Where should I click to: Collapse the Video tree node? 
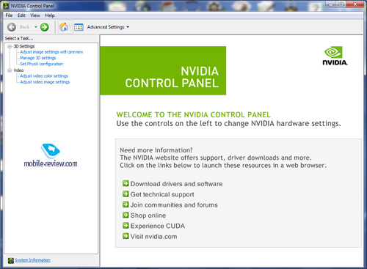(x=10, y=70)
